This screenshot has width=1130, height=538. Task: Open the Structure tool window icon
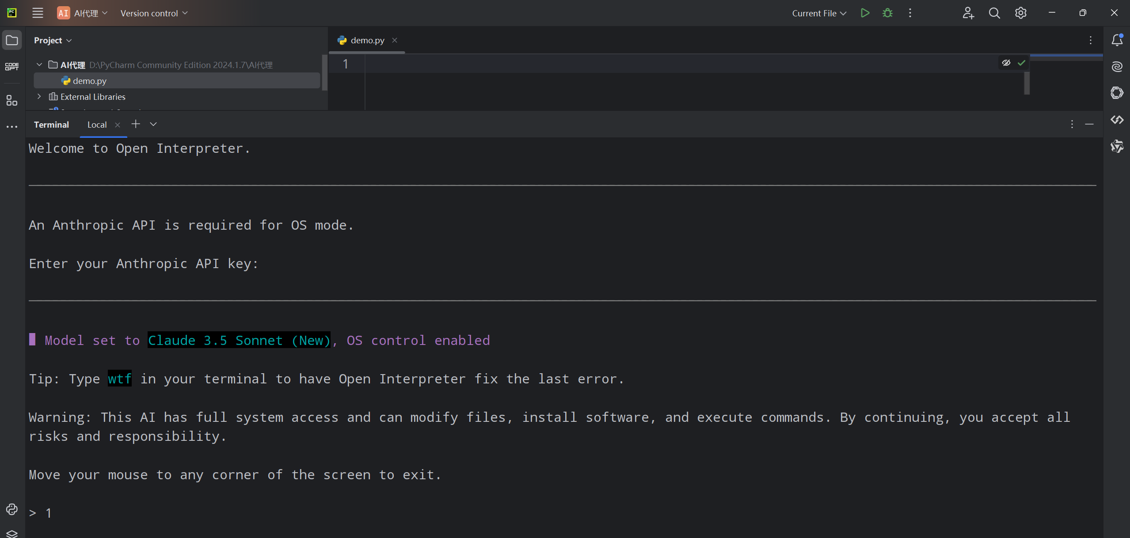12,100
